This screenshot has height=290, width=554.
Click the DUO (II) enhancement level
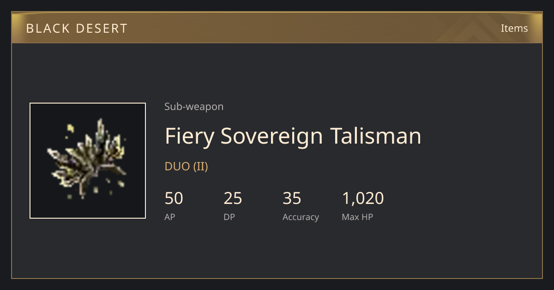[x=187, y=167]
